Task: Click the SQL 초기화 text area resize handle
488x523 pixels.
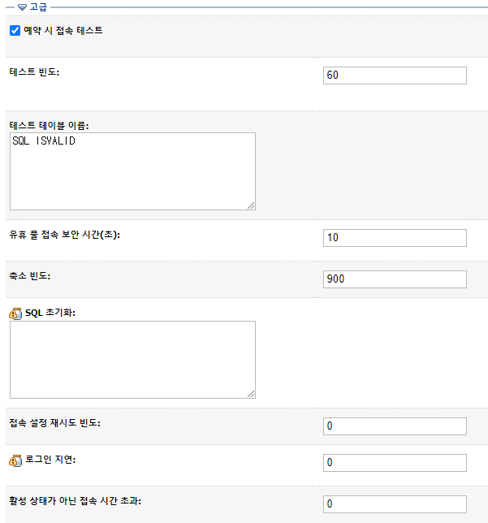Action: point(251,394)
